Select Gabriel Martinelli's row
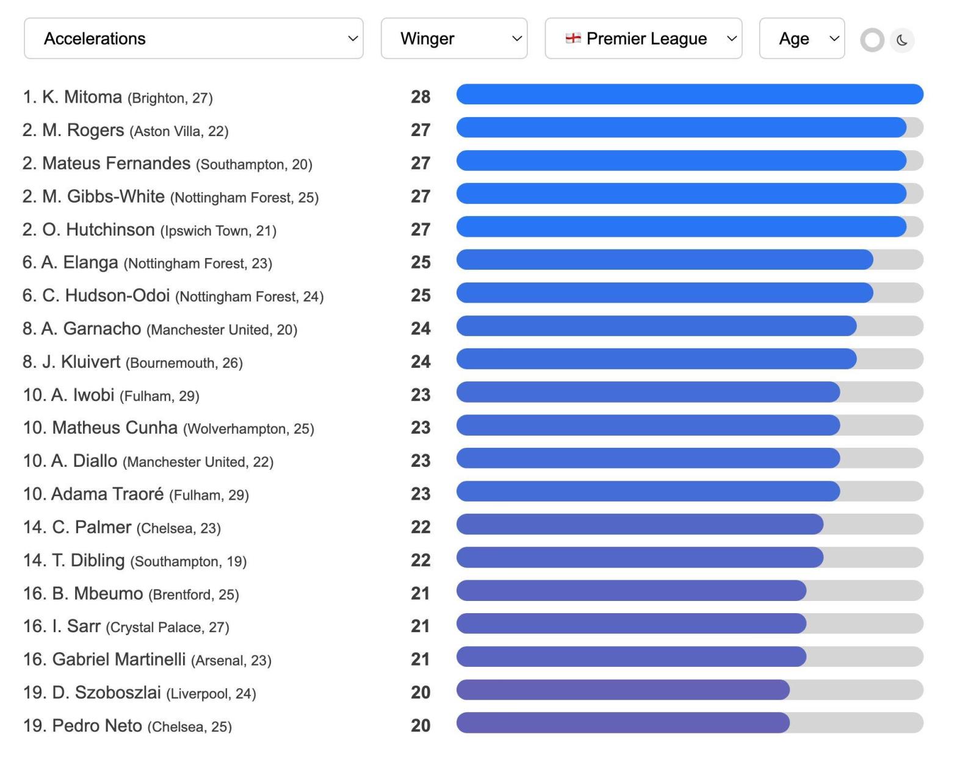The image size is (954, 759). pyautogui.click(x=119, y=660)
